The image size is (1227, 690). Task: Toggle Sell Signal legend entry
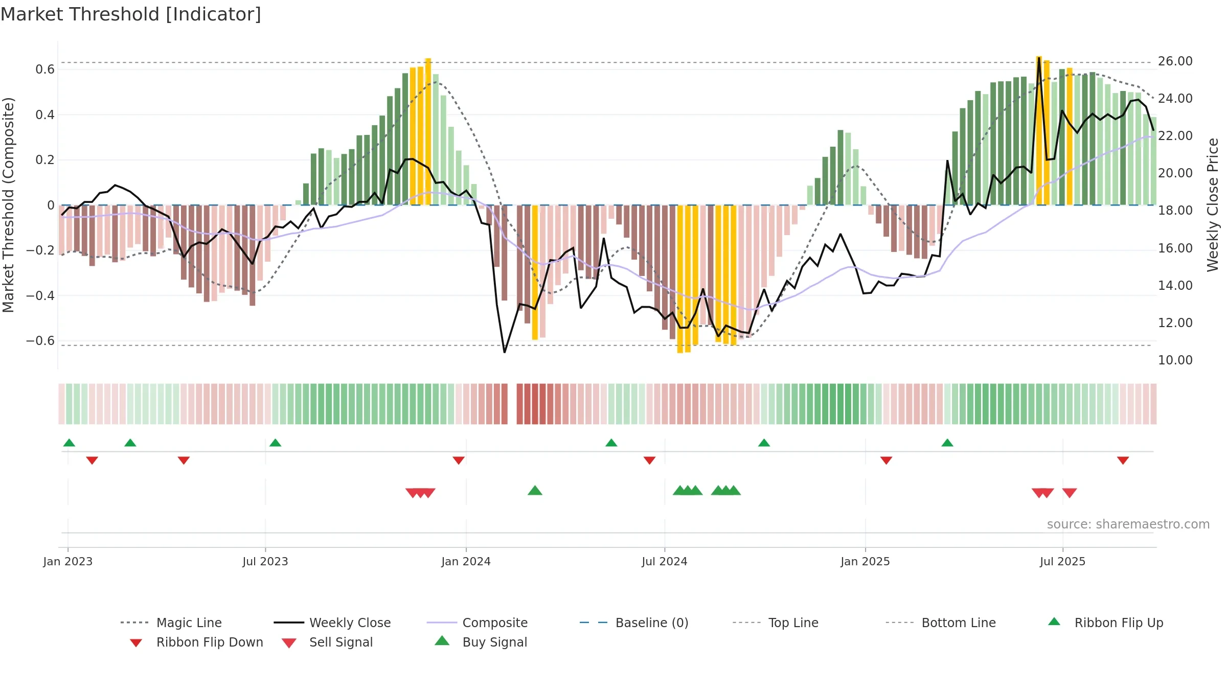[x=327, y=642]
